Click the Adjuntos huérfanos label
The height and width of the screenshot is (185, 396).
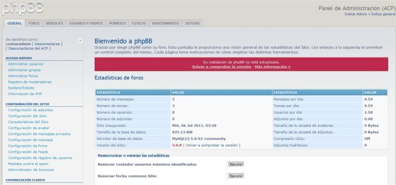[x=291, y=145]
